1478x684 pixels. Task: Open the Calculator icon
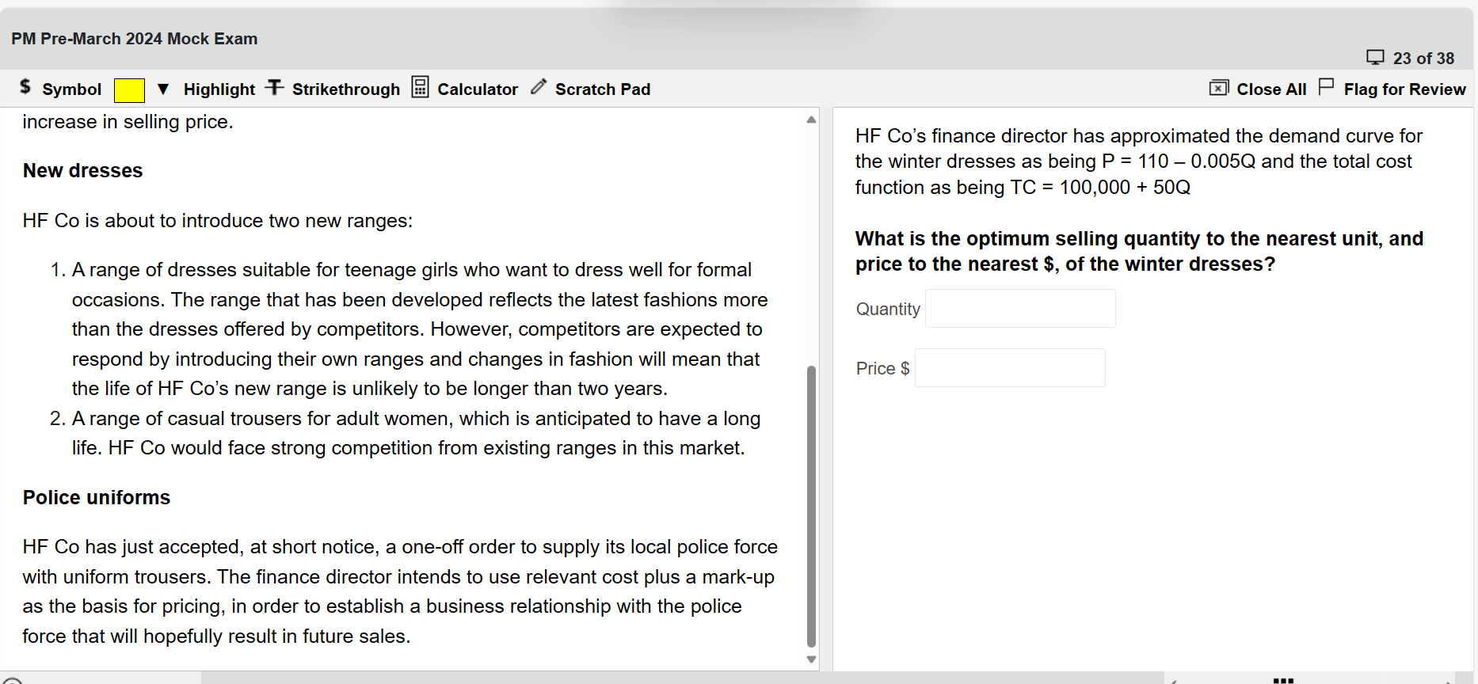[420, 87]
